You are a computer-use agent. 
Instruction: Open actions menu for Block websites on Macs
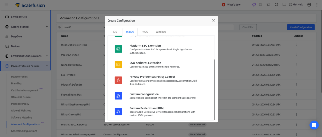click(296, 45)
